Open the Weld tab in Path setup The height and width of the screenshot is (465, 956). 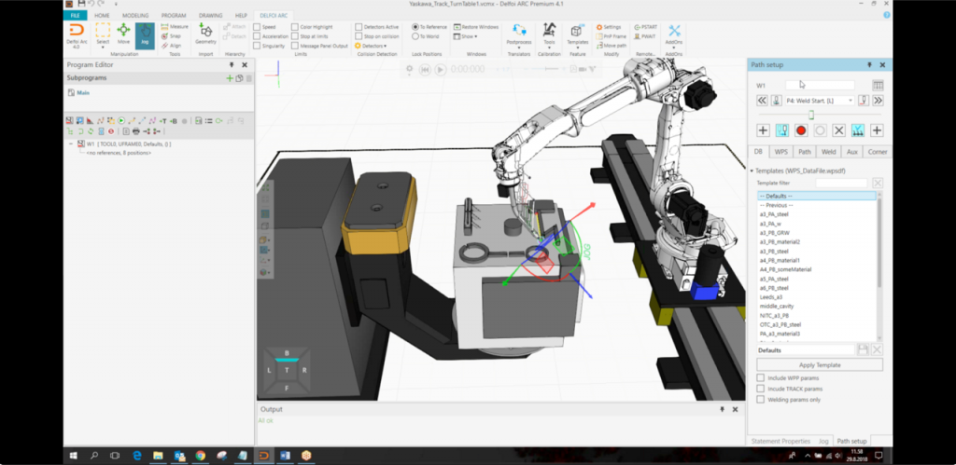tap(828, 152)
